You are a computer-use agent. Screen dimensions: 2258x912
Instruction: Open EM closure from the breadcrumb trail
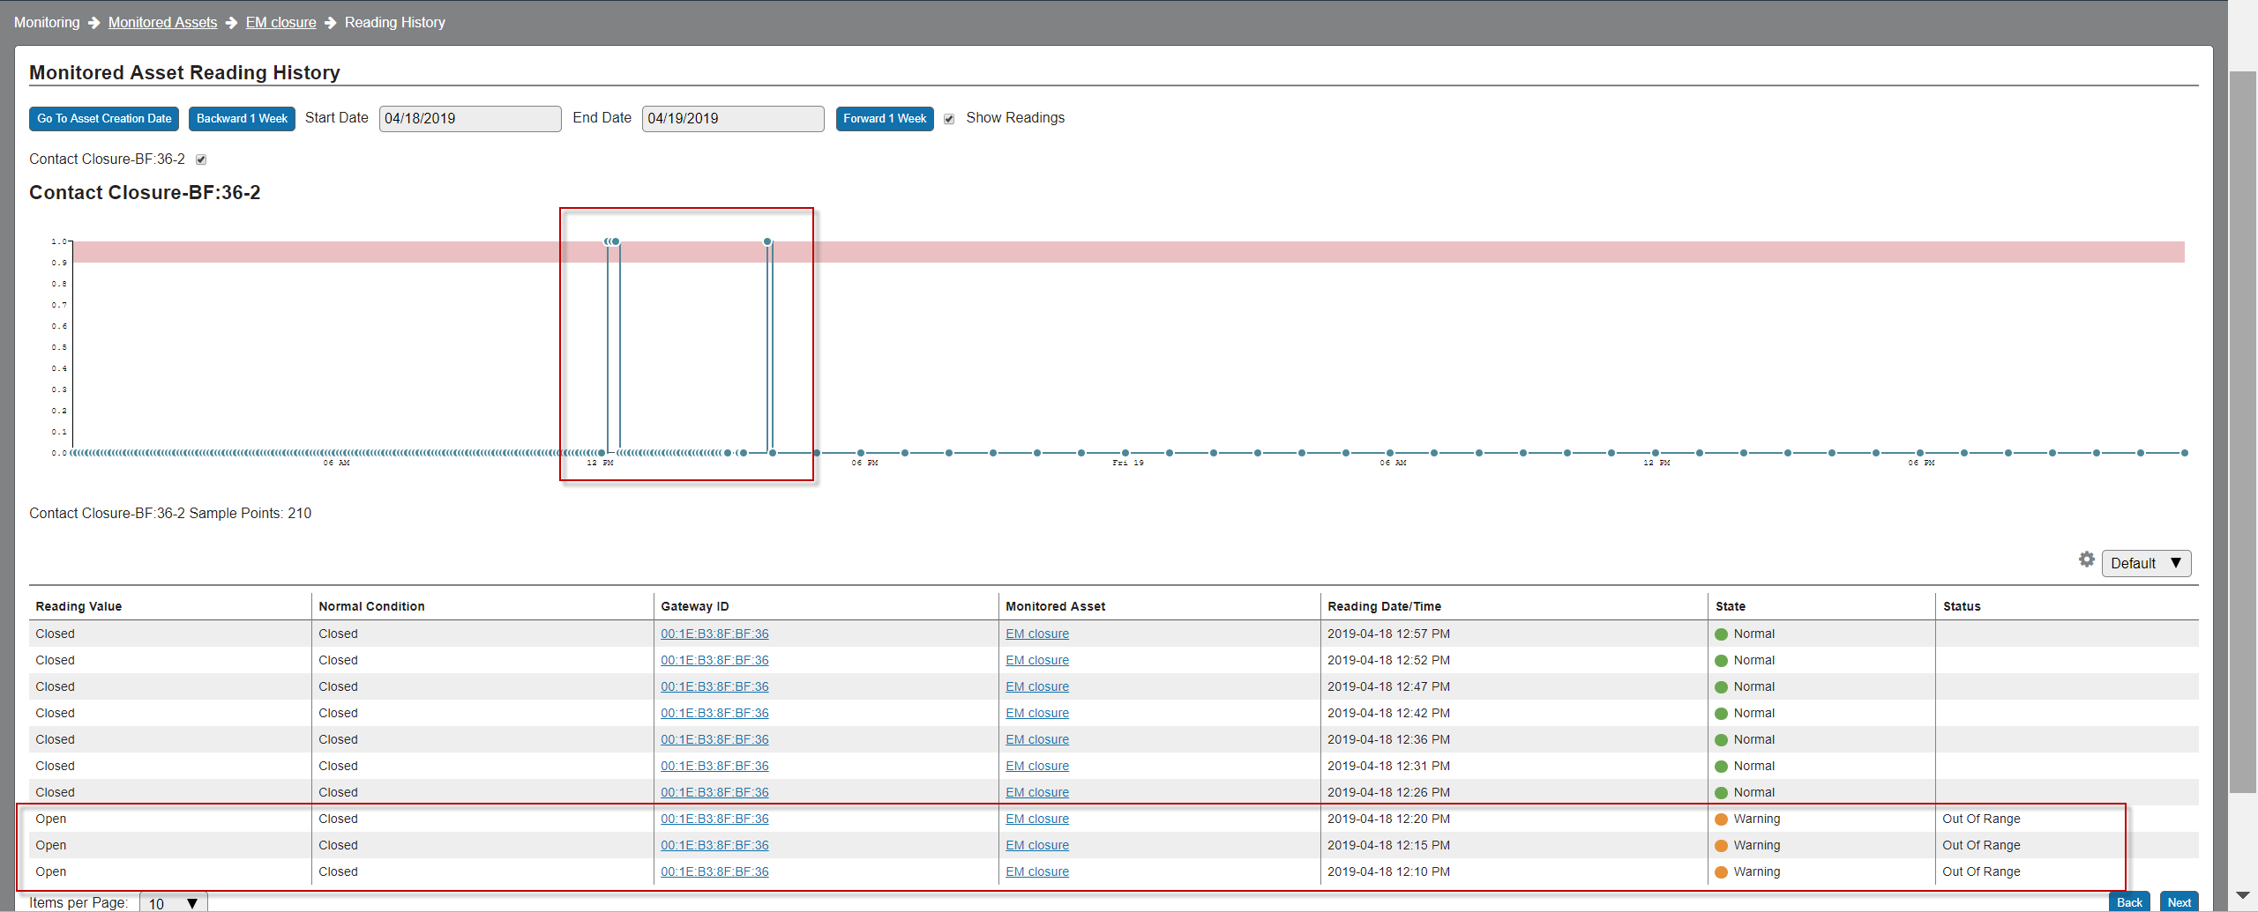click(x=280, y=22)
